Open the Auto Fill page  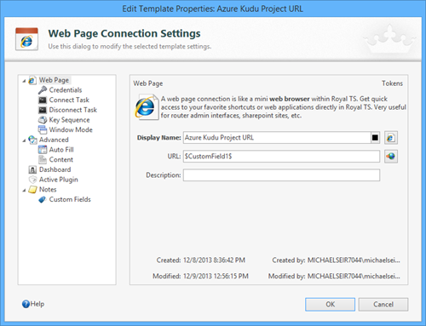[61, 150]
